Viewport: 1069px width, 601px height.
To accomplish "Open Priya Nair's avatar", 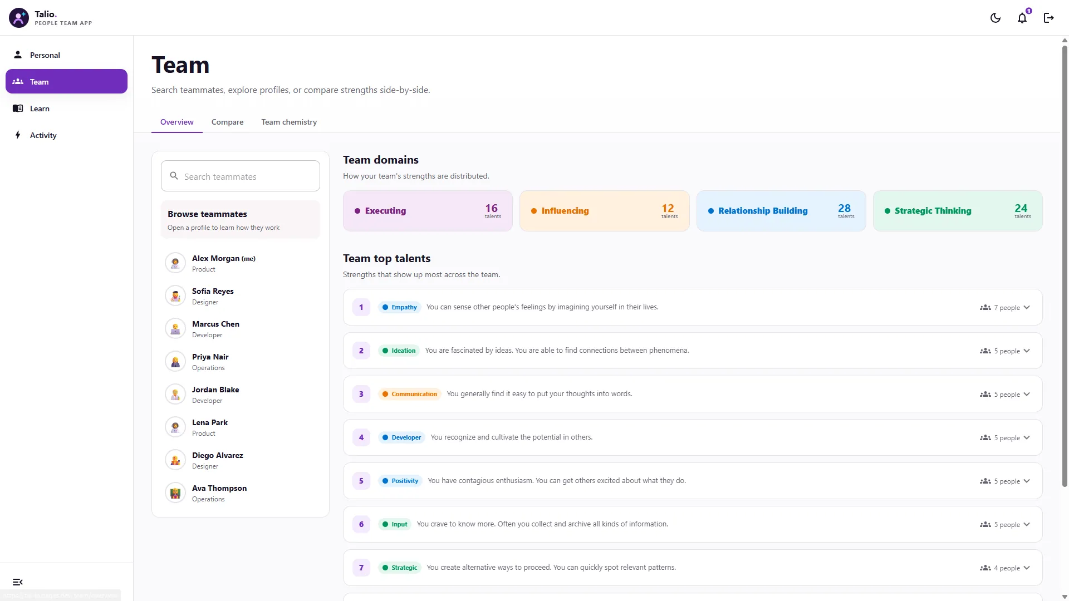I will 175,361.
